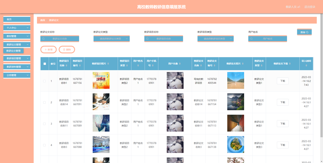323x163 pixels.
Task: Check the row 1 checkbox
Action: [x=44, y=81]
